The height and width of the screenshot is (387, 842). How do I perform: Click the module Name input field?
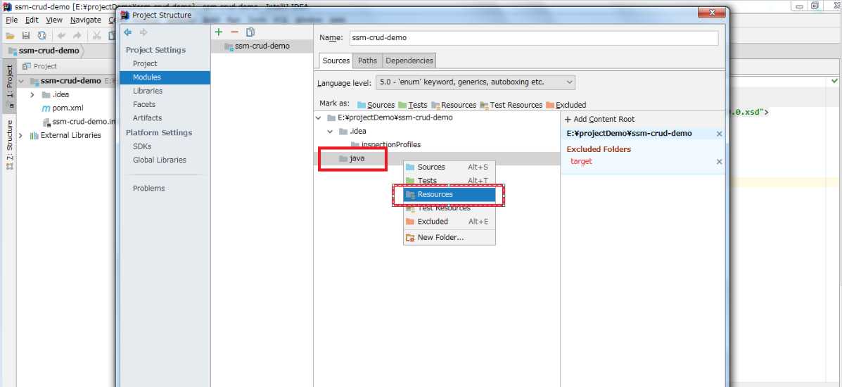pyautogui.click(x=533, y=38)
